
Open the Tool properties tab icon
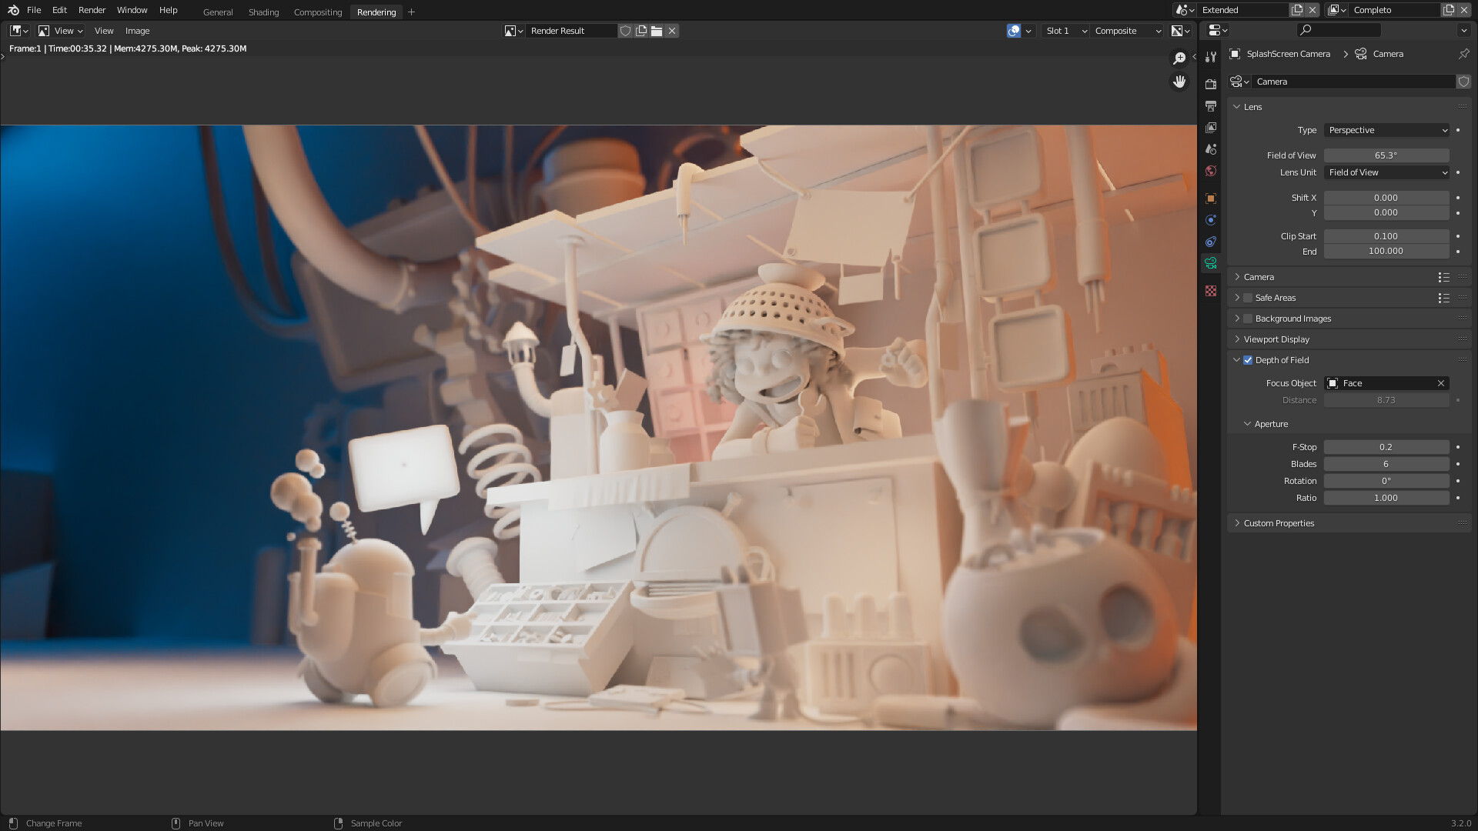coord(1211,56)
